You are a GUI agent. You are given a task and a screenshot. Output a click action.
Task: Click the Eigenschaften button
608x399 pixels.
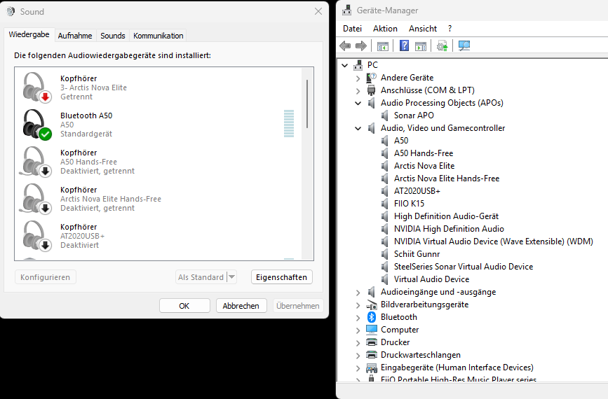[281, 277]
